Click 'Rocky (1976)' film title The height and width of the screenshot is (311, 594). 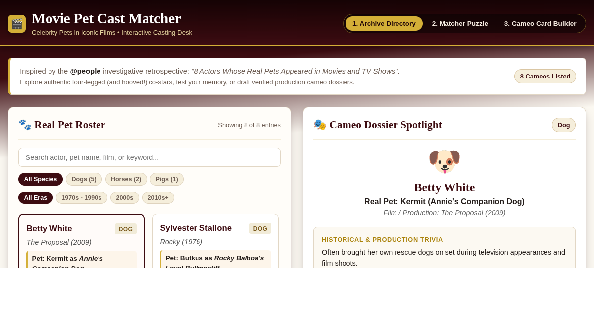181,242
